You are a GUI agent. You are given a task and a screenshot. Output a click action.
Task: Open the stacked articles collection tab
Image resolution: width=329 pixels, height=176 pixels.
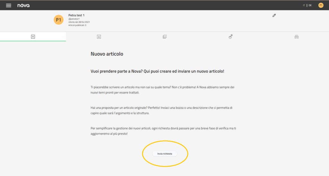click(x=165, y=37)
